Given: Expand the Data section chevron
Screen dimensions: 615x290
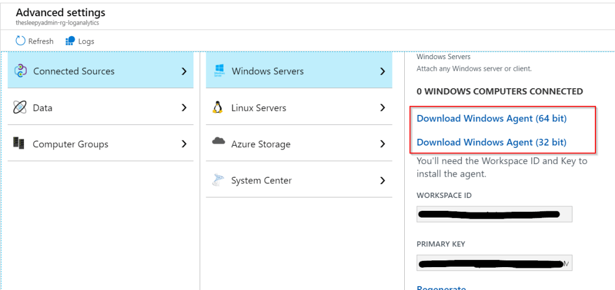Looking at the screenshot, I should point(184,108).
